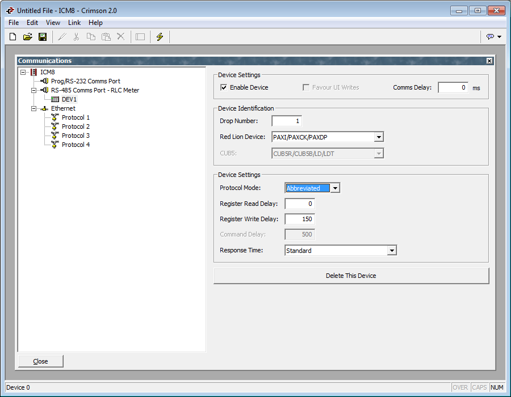Click the Comms Delay input field
This screenshot has height=397, width=511.
coord(453,87)
